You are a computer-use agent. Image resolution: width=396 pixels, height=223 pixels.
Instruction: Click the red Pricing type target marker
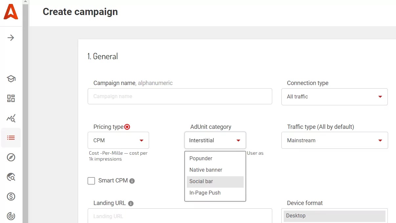point(127,127)
